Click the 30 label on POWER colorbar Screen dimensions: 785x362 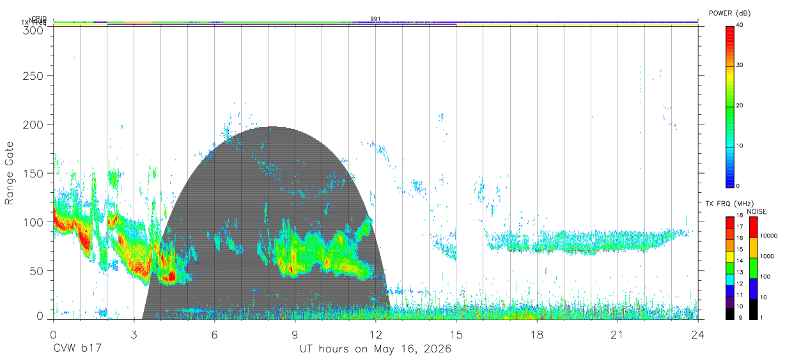(x=741, y=66)
